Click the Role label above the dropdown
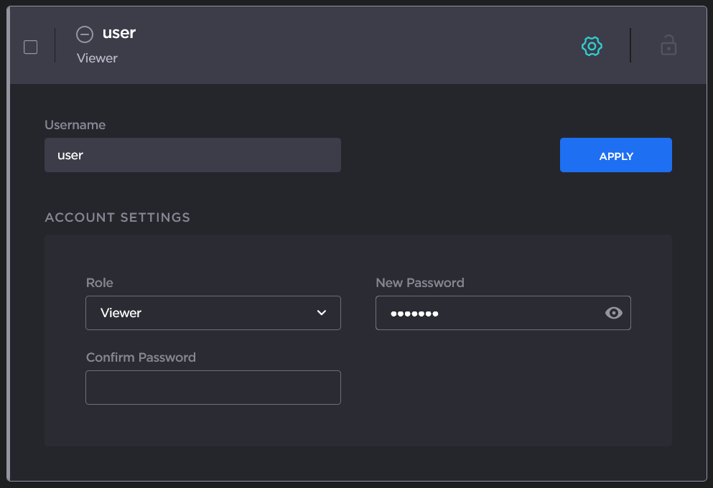The width and height of the screenshot is (713, 488). point(100,283)
